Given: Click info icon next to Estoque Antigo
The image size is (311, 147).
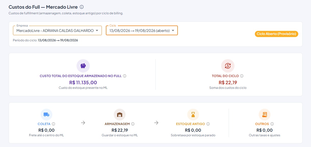Looking at the screenshot, I should tap(208, 124).
